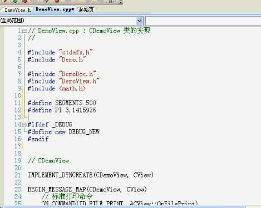
Task: Click the line #define new DEBUG_NEW
Action: tap(63, 132)
